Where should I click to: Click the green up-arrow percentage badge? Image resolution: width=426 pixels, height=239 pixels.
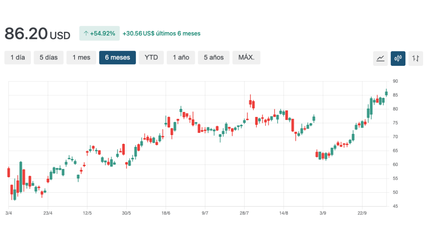tap(99, 33)
